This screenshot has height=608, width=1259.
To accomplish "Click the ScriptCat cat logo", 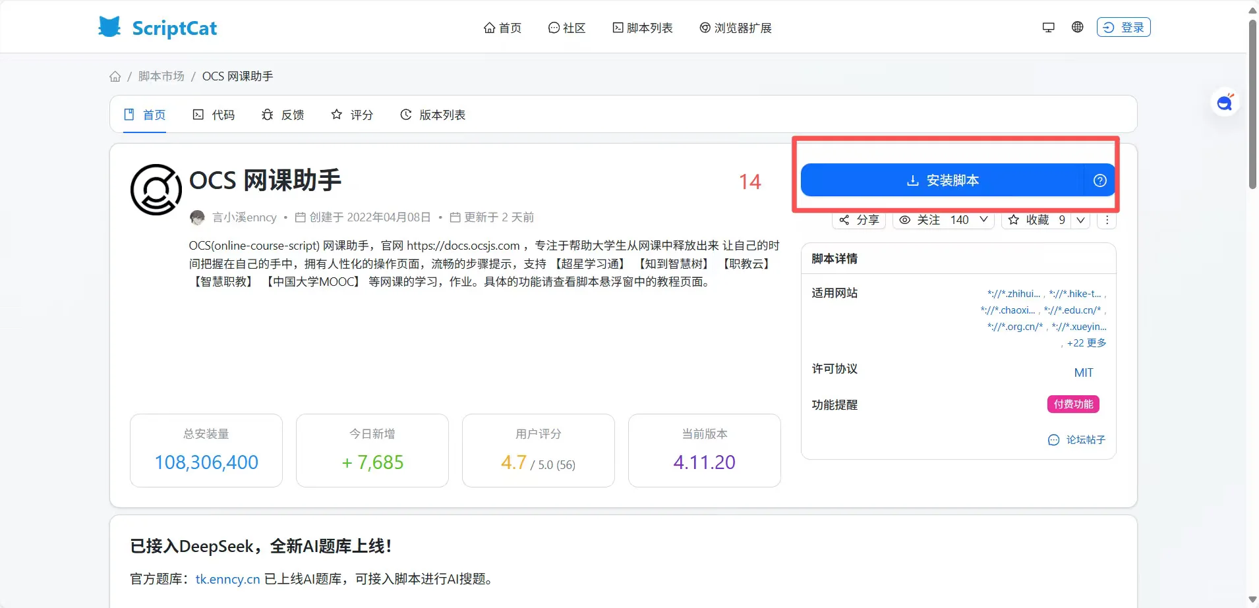I will point(109,26).
